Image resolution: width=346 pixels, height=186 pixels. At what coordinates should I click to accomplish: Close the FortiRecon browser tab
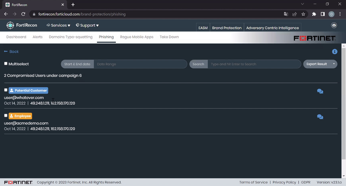63,5
